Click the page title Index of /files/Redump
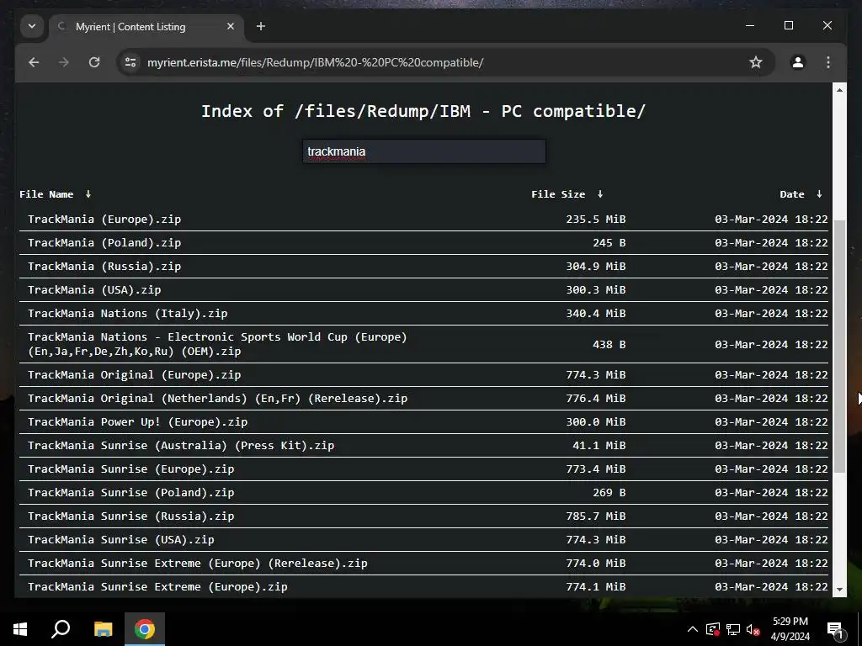The width and height of the screenshot is (862, 646). coord(423,111)
